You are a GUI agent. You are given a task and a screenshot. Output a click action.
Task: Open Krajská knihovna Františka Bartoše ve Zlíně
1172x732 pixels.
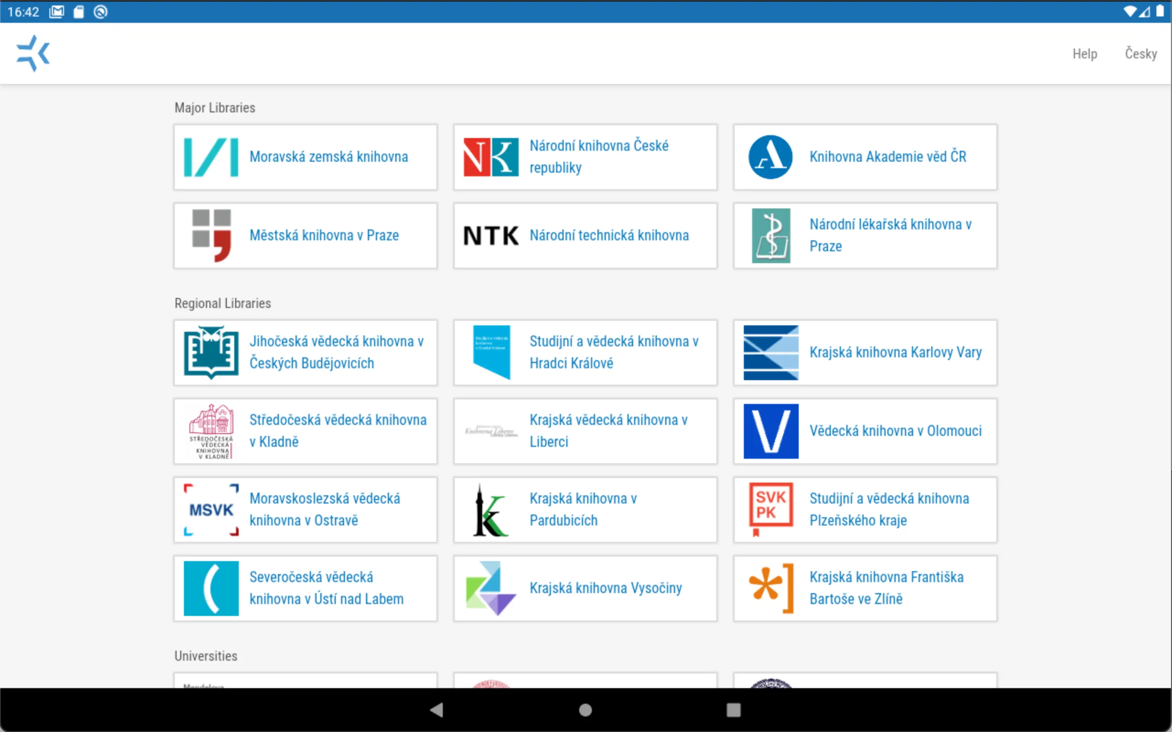point(887,588)
